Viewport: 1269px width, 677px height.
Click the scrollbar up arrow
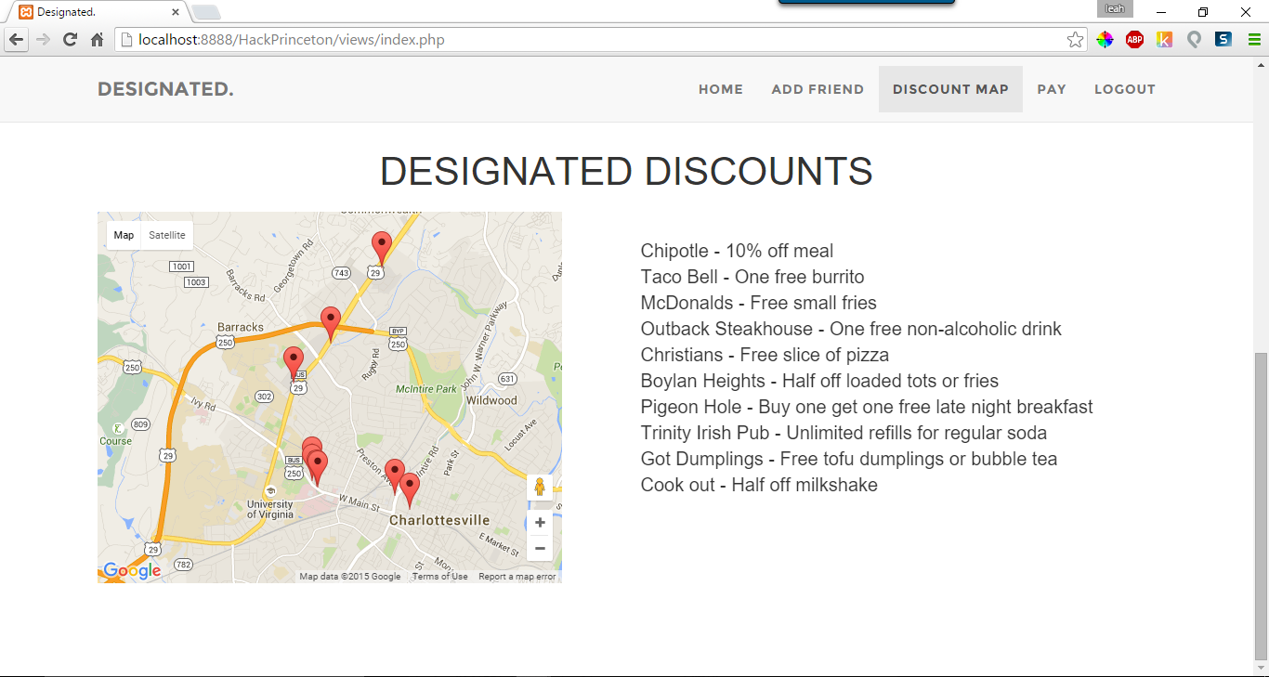1261,64
